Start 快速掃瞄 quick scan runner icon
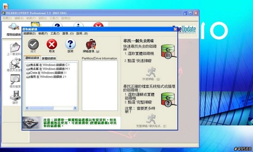The image size is (253, 152). tap(151, 72)
